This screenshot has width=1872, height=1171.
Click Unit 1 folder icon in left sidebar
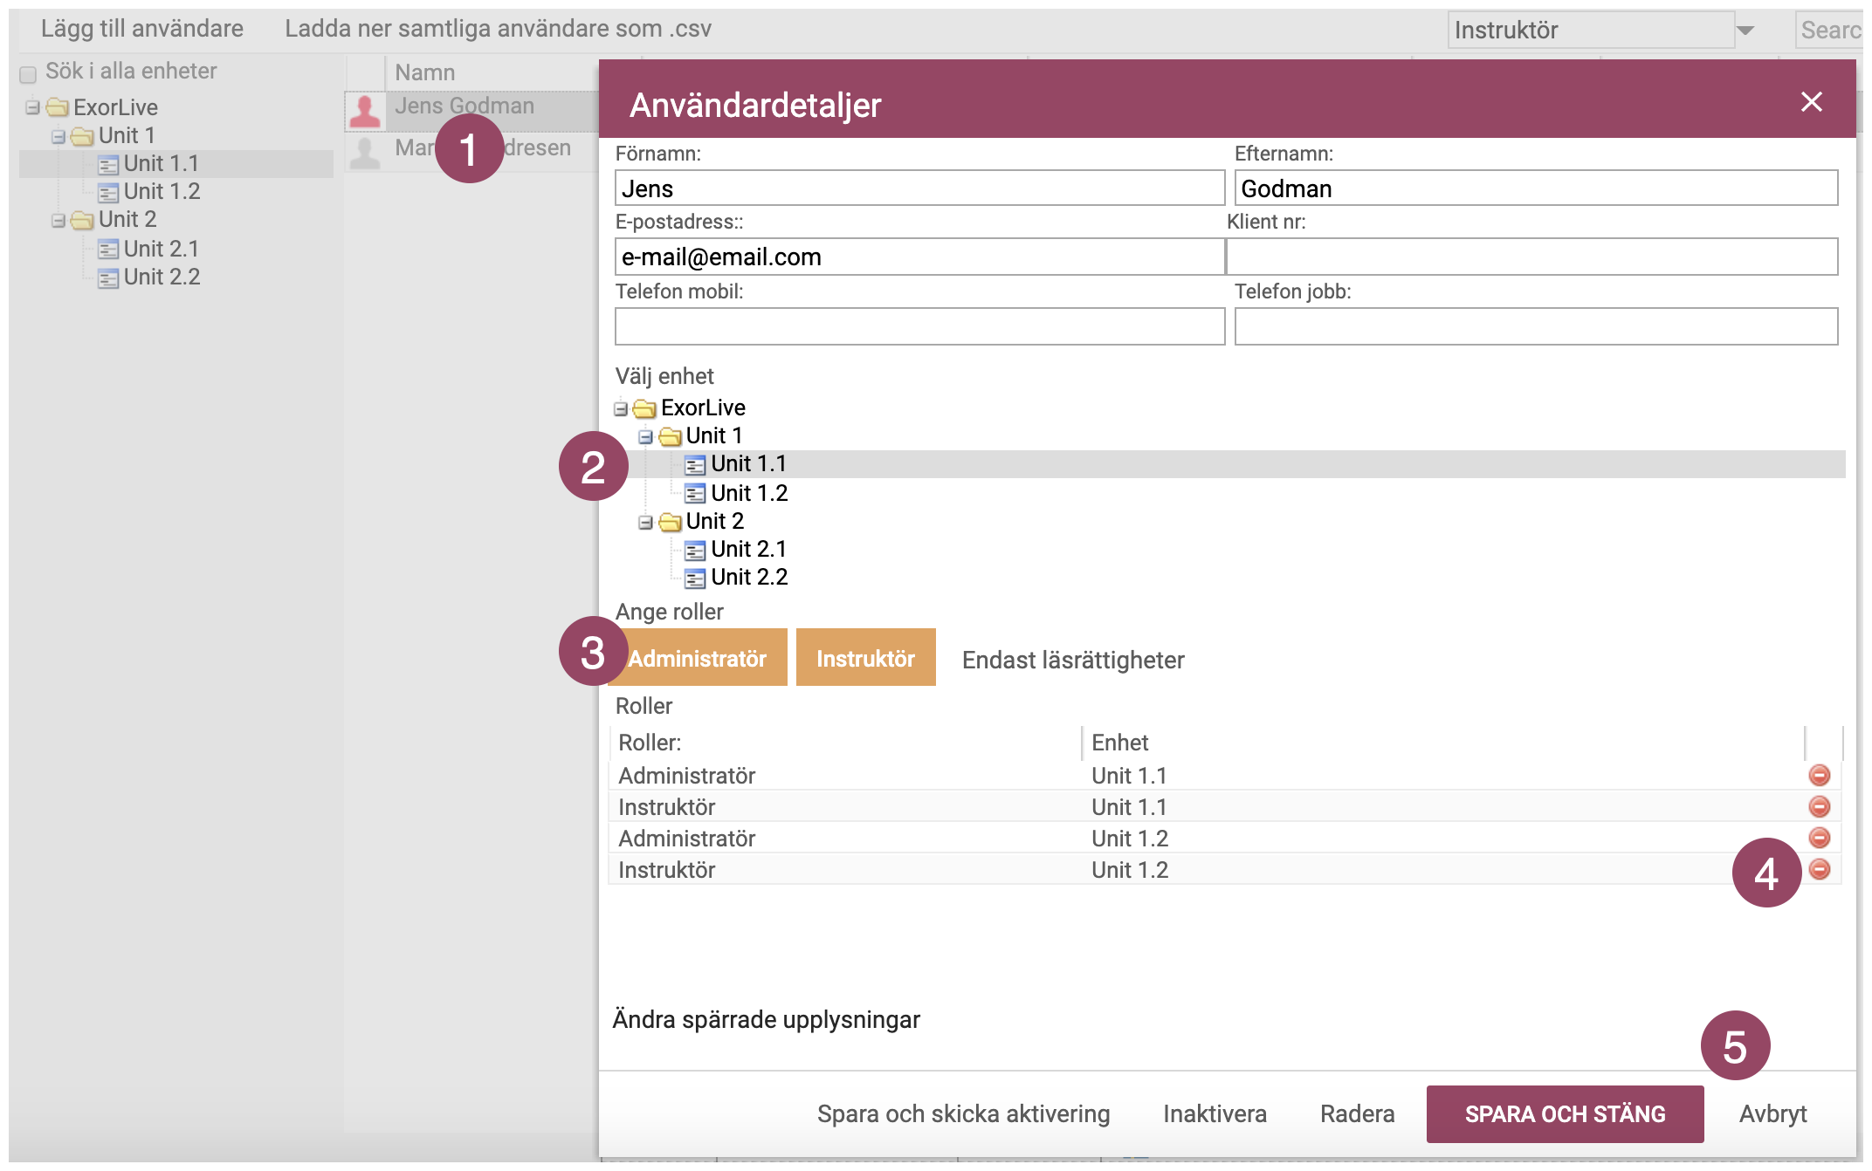(82, 136)
